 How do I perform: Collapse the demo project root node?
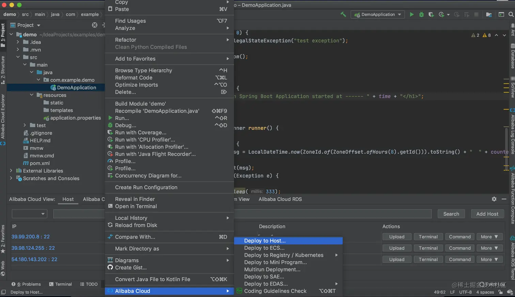tap(11, 34)
